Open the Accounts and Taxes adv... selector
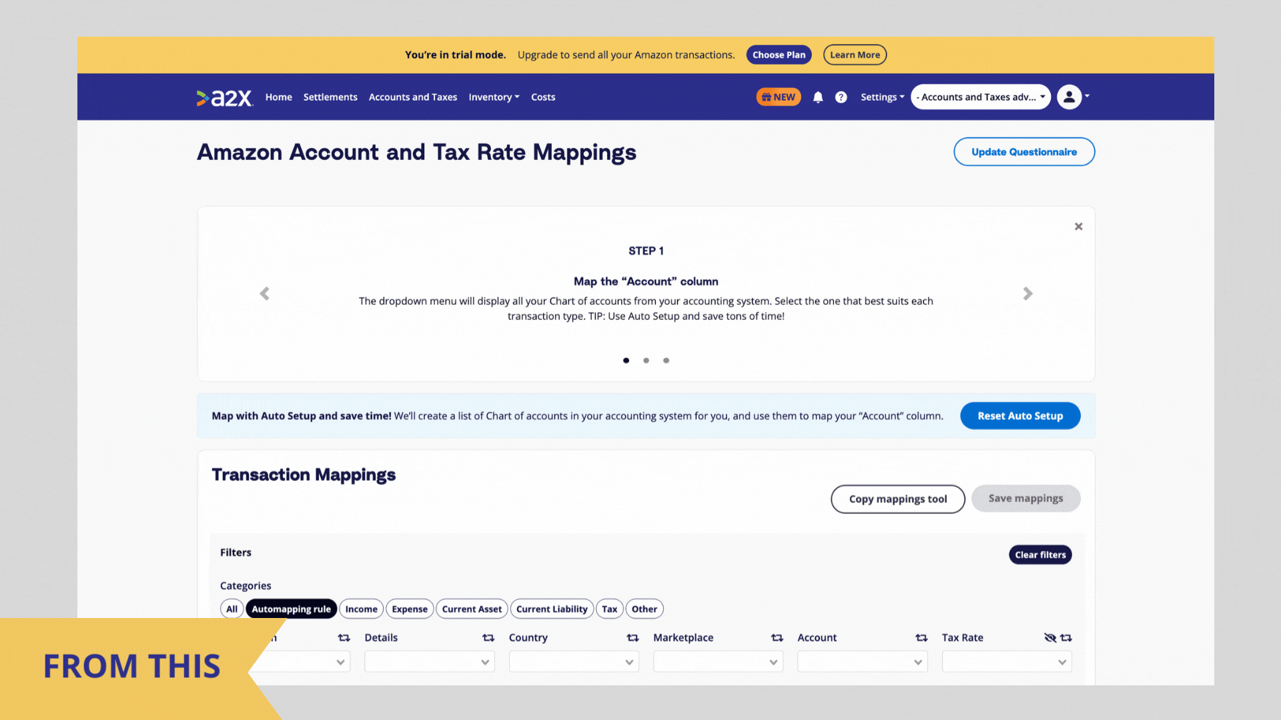Image resolution: width=1281 pixels, height=720 pixels. (980, 97)
